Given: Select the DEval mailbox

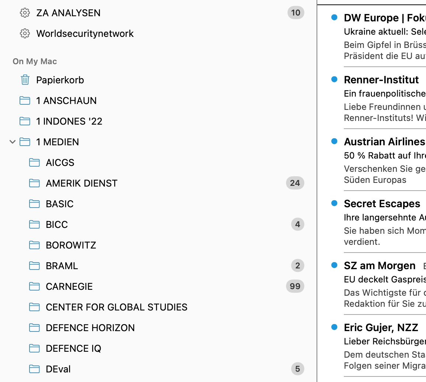Looking at the screenshot, I should (58, 369).
